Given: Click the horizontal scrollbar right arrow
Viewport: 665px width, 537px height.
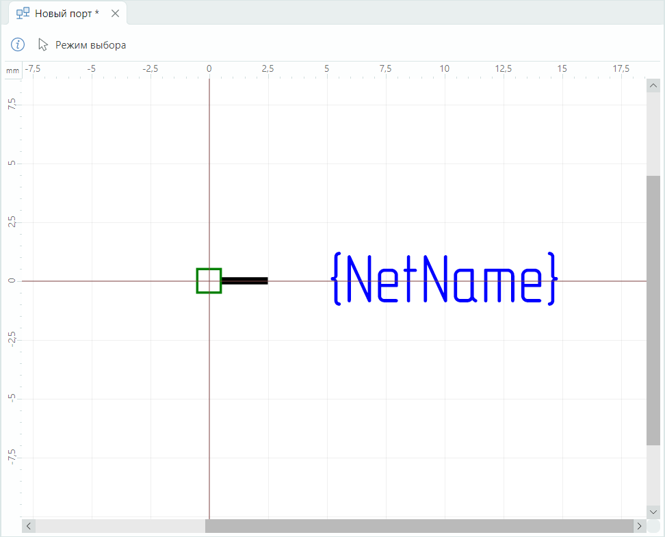Looking at the screenshot, I should (x=639, y=526).
